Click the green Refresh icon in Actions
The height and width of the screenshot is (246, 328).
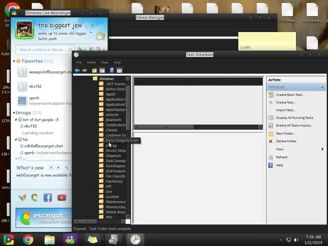pos(271,157)
